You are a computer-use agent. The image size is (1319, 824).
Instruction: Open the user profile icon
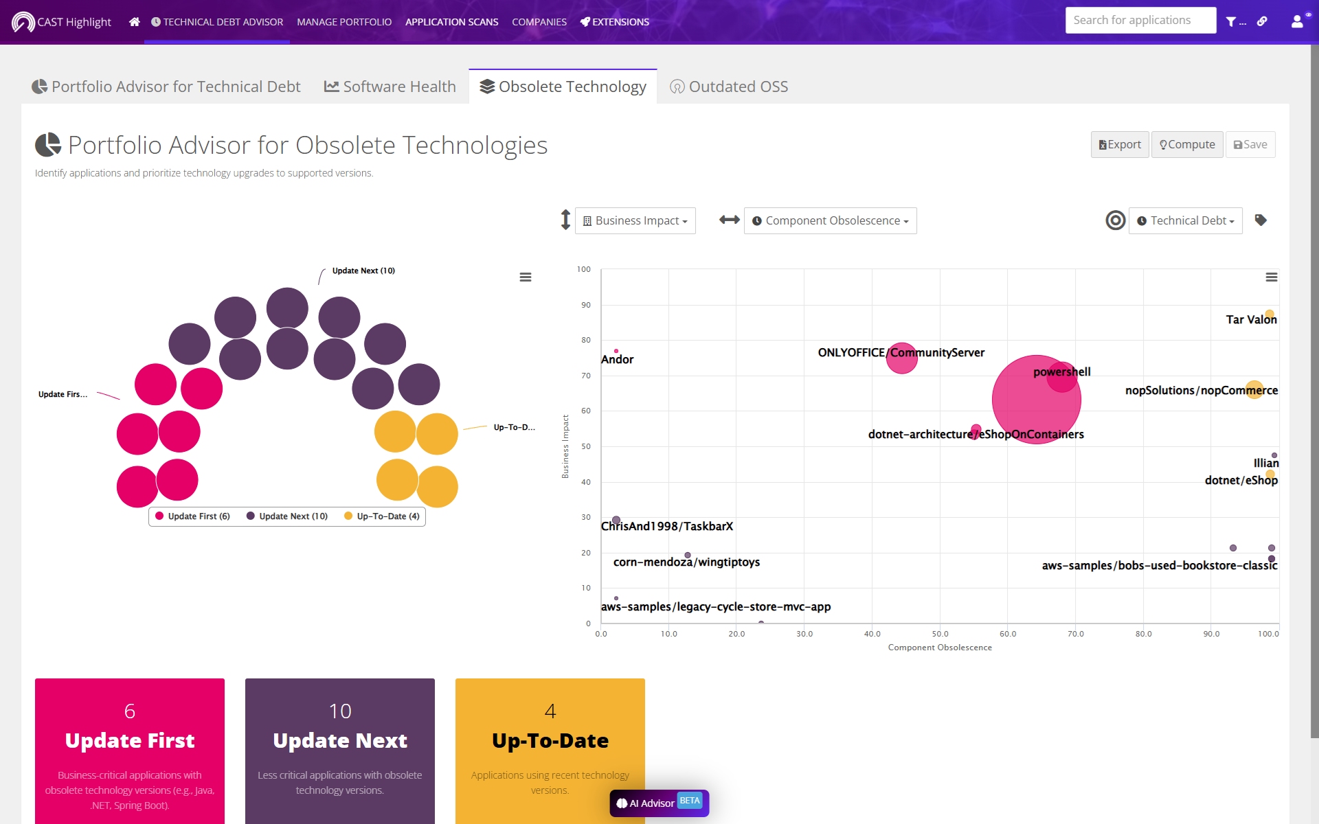coord(1297,21)
